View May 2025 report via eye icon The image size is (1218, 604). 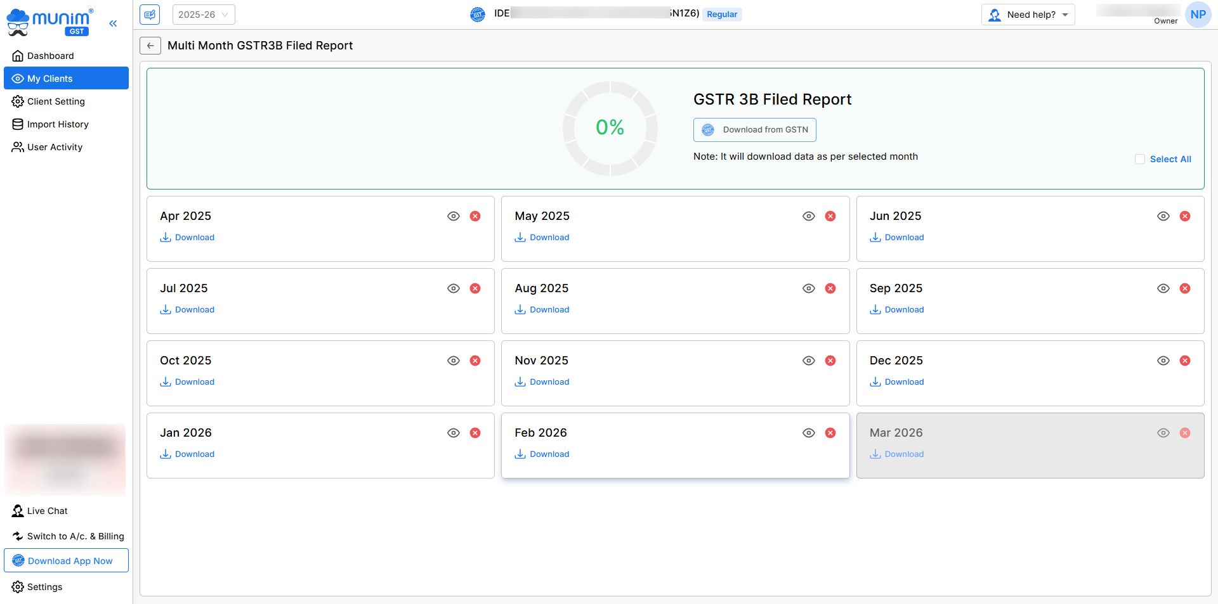[x=808, y=216]
